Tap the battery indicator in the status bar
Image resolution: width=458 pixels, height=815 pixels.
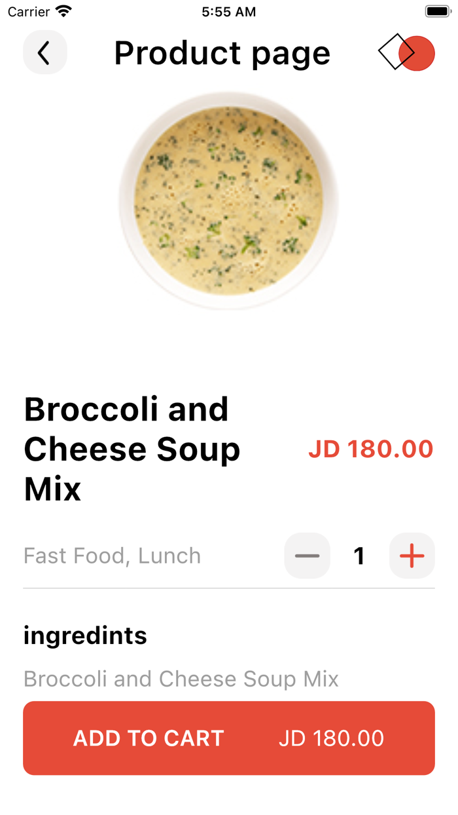(x=436, y=10)
